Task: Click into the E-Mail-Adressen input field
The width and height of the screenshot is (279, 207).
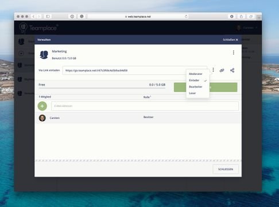Action: pos(145,106)
